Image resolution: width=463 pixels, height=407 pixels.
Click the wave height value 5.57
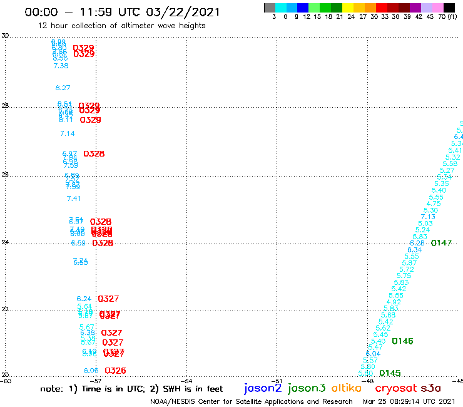(x=370, y=360)
